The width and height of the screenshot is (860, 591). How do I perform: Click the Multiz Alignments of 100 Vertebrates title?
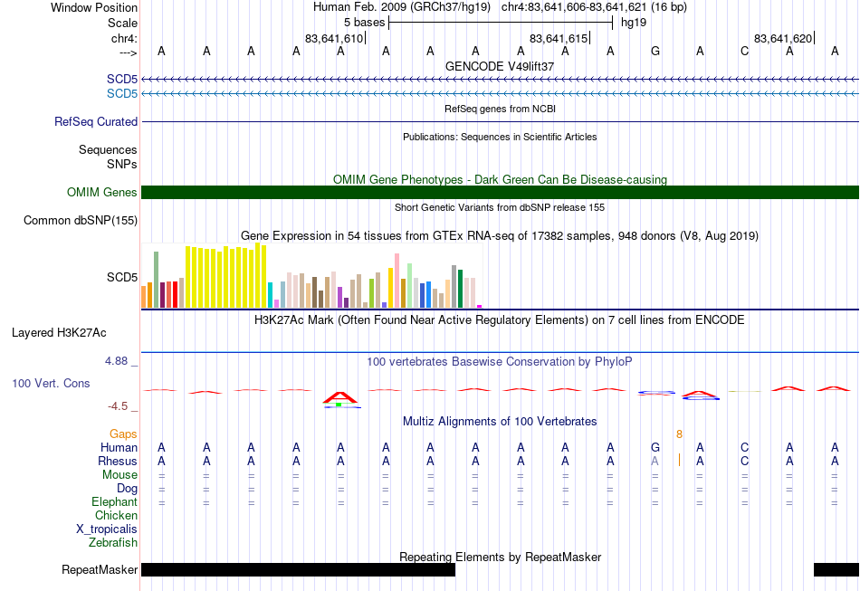tap(500, 421)
